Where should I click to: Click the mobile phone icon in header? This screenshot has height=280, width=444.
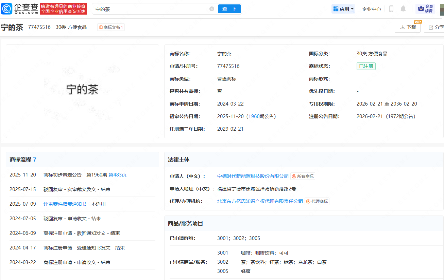coord(391,9)
